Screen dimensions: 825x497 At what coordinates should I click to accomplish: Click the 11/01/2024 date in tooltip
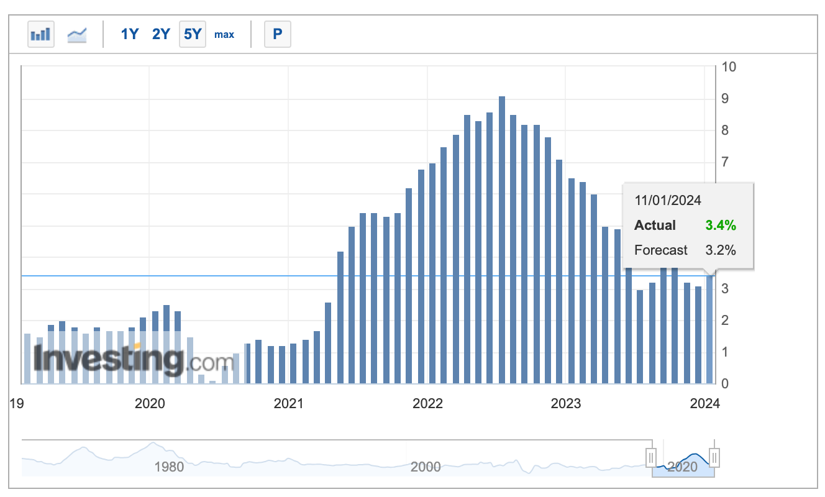click(668, 201)
